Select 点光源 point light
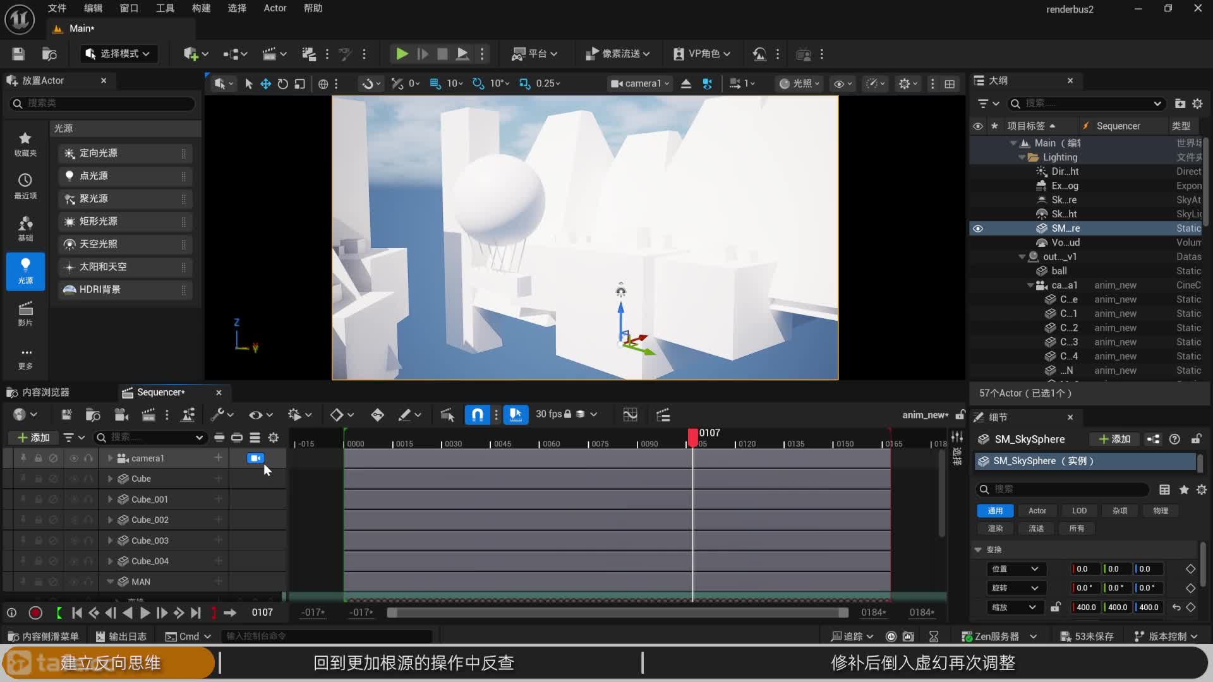 point(125,176)
